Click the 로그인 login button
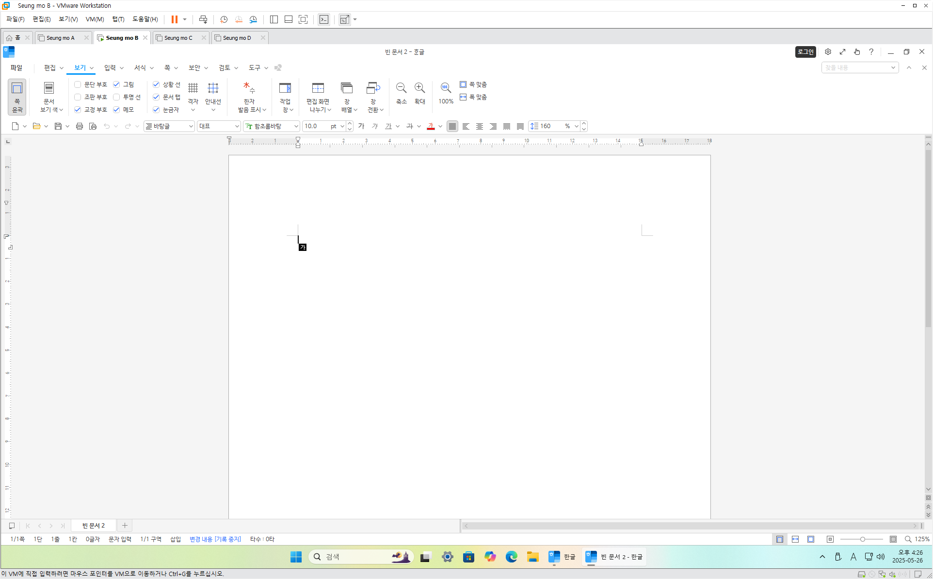The height and width of the screenshot is (579, 933). click(x=805, y=52)
